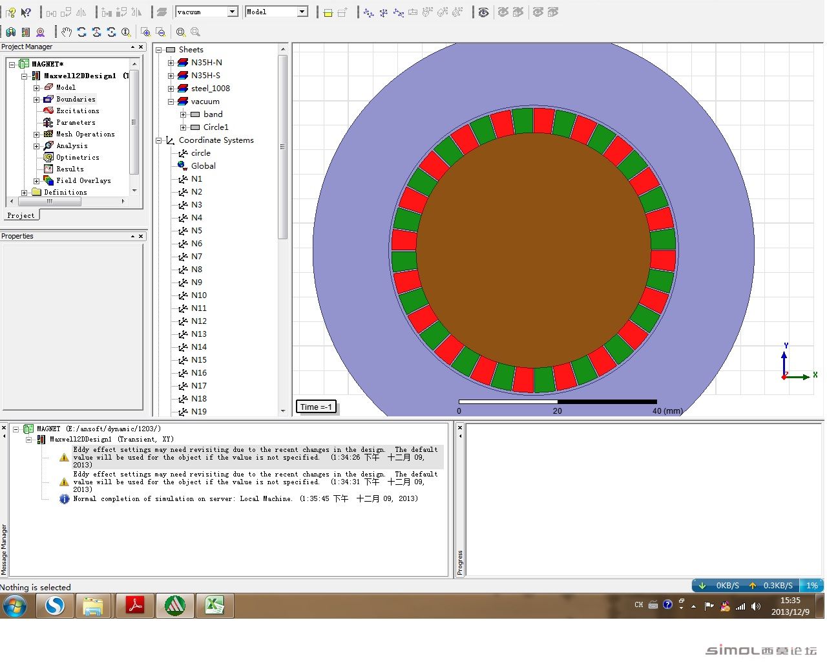The height and width of the screenshot is (662, 827).
Task: Insert an RMxprt design
Action: [x=41, y=32]
